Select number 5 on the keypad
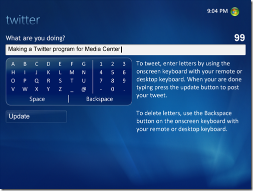 (x=113, y=72)
